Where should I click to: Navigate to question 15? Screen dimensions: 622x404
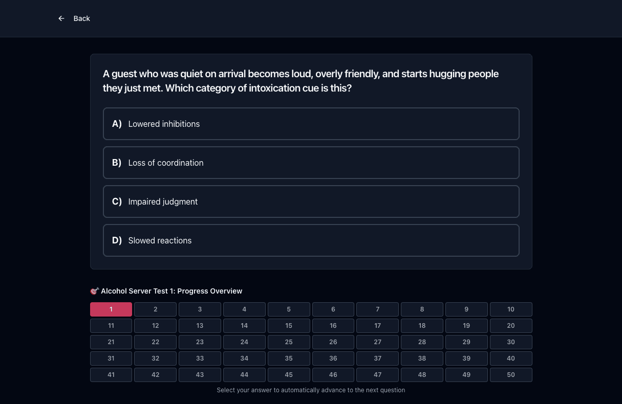(x=289, y=326)
